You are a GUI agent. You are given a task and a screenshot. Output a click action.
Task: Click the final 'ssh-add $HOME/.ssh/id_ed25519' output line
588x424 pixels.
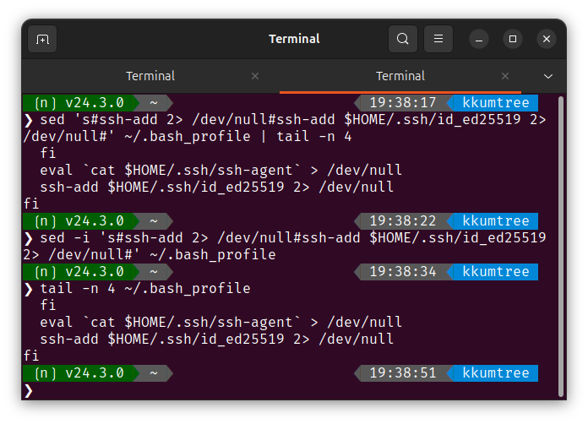pyautogui.click(x=216, y=340)
